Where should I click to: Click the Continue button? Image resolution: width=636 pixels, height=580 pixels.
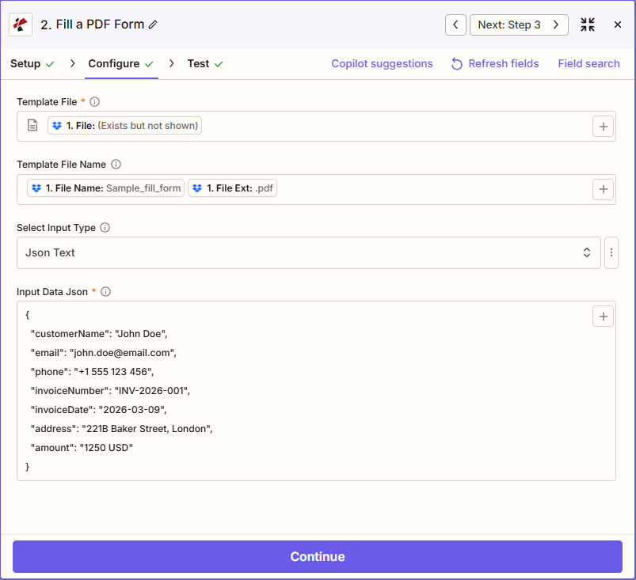tap(317, 556)
